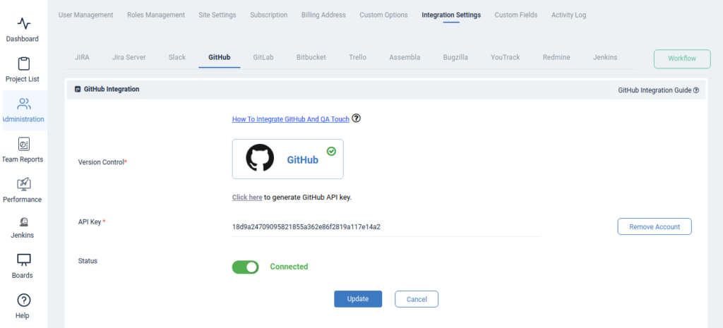Follow 'Click here' link to generate API key
The height and width of the screenshot is (328, 723).
coord(247,198)
